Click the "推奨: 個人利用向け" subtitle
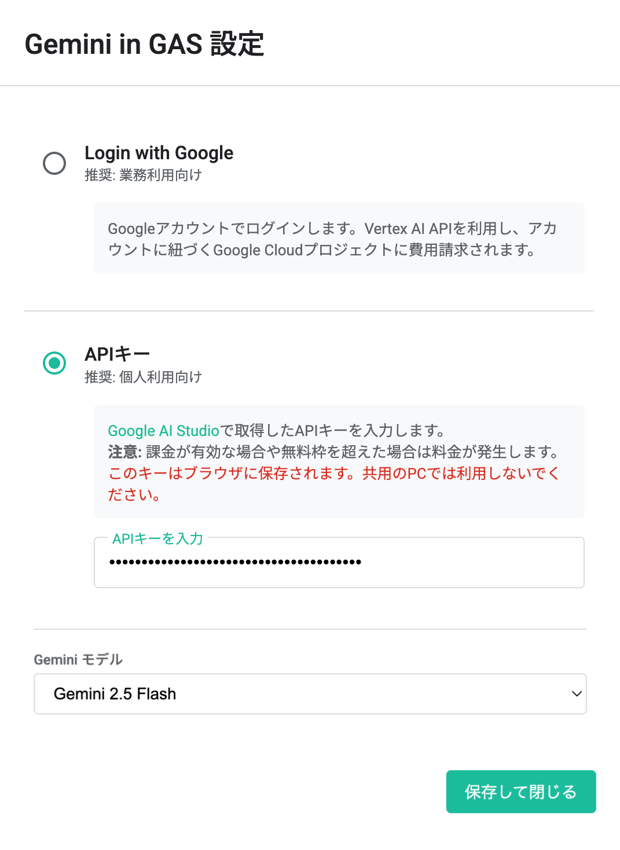Screen dimensions: 620x850 (x=143, y=377)
